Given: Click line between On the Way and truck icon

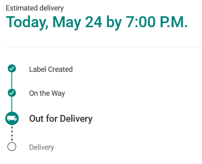Looking at the screenshot, I should 12,104.
